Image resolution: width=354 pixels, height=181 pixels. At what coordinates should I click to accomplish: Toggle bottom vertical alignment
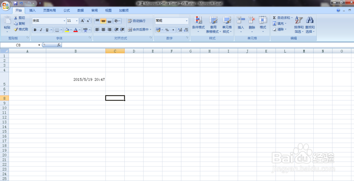click(109, 21)
